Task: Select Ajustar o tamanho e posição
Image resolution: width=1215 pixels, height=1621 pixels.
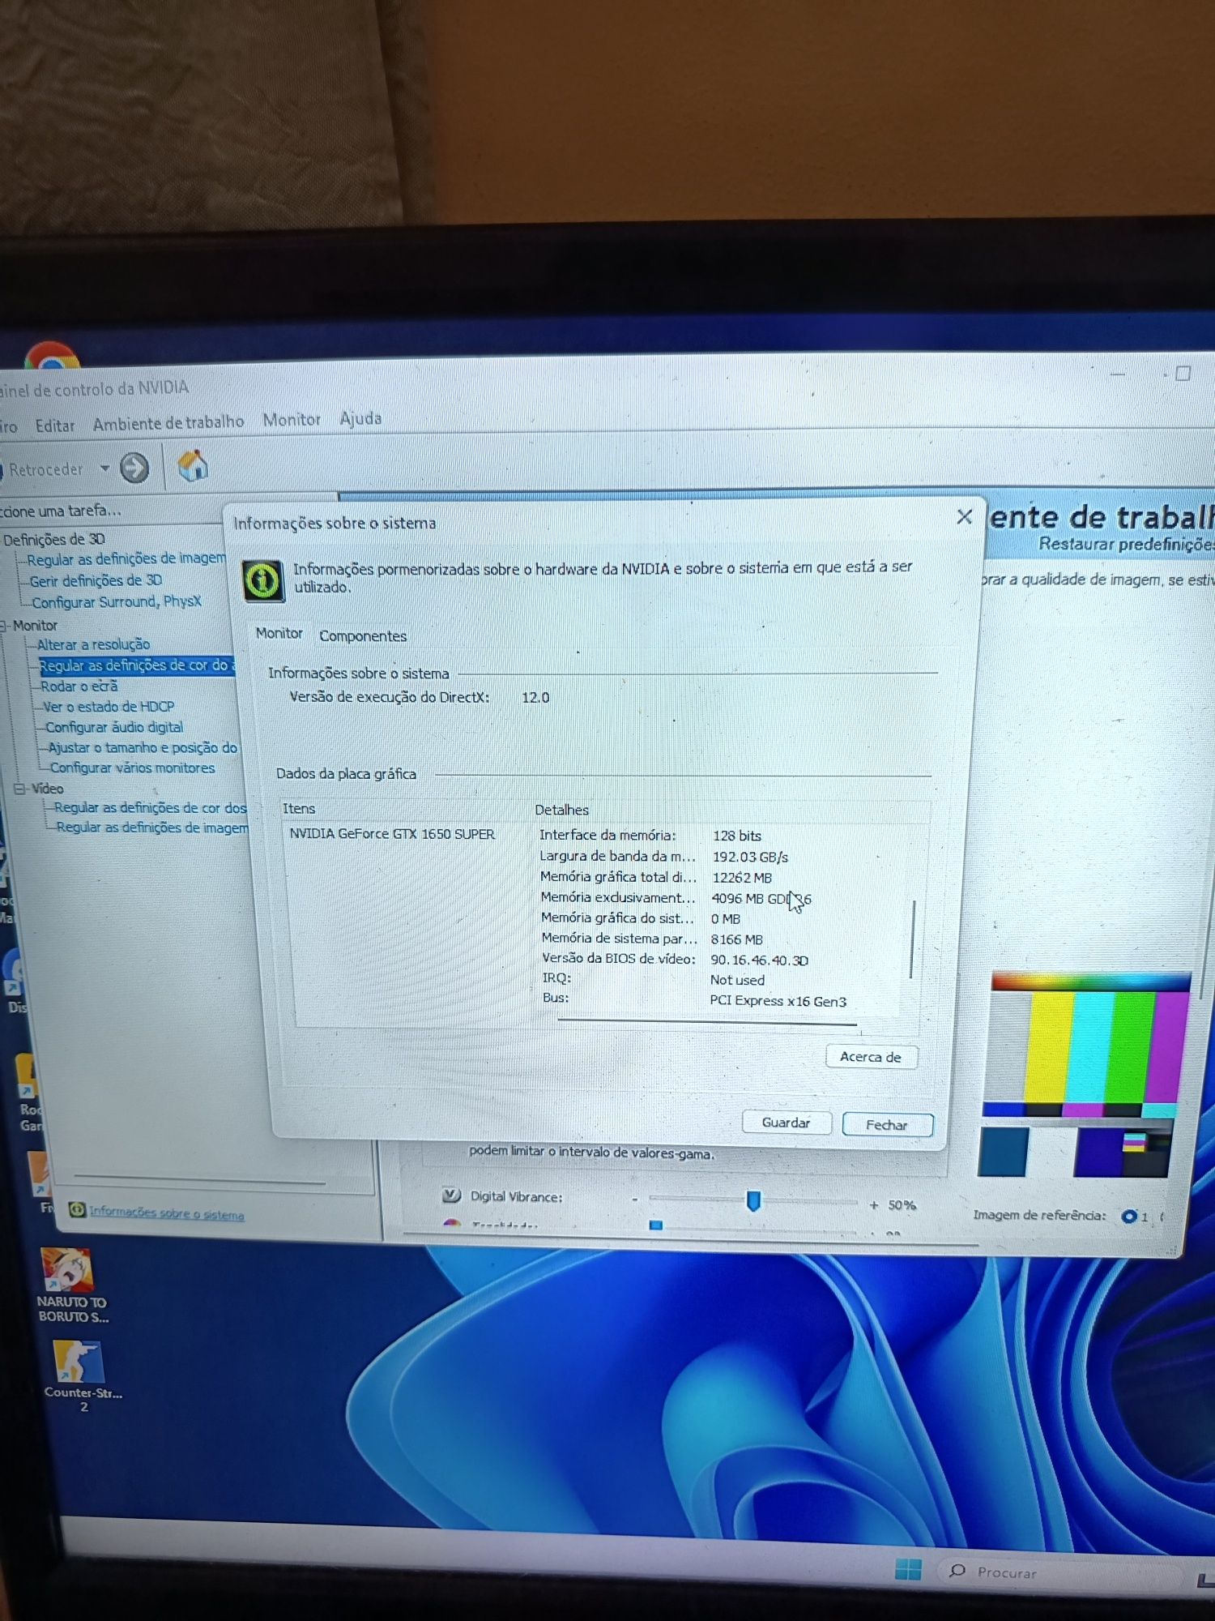Action: pyautogui.click(x=142, y=747)
